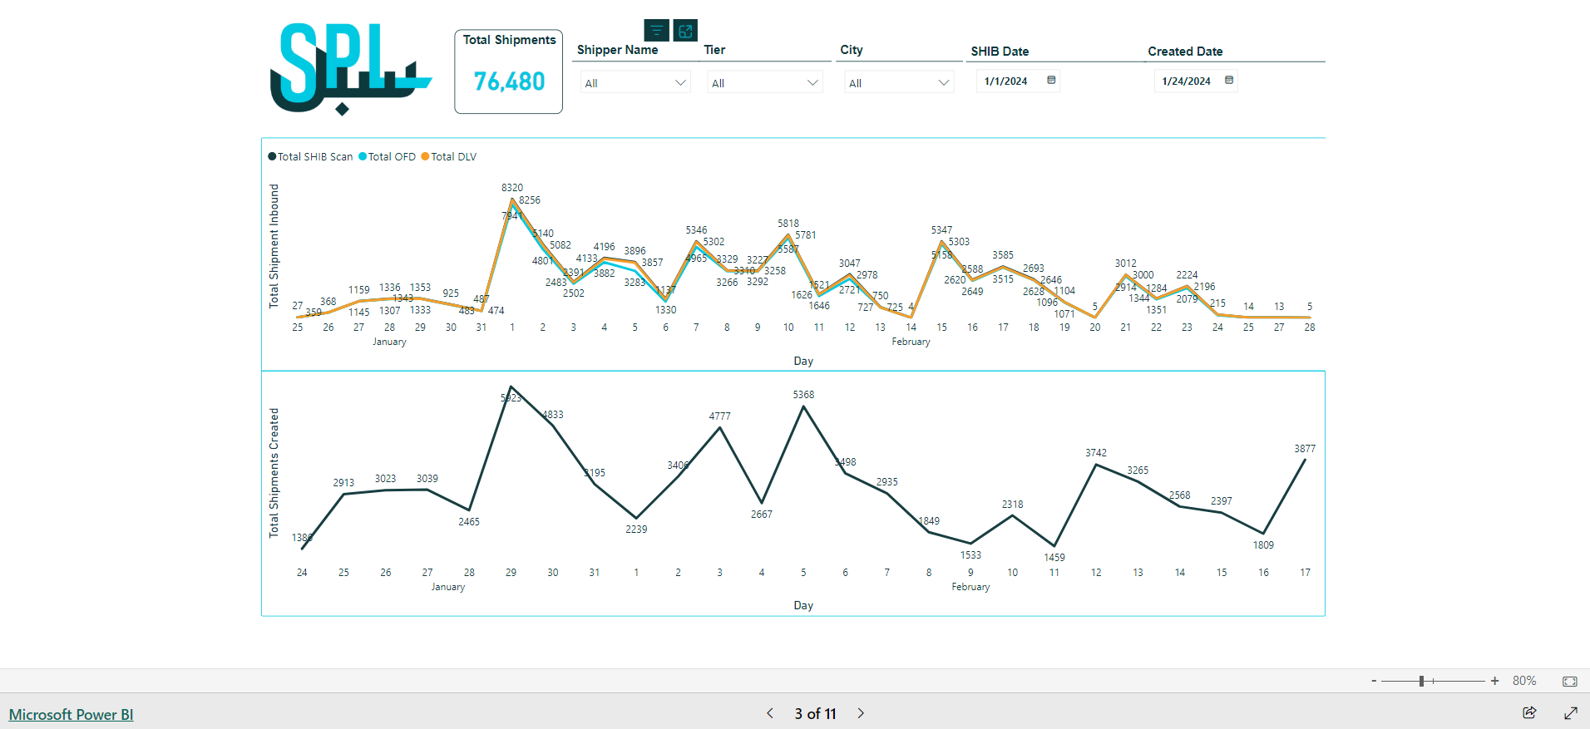Screen dimensions: 1590x729
Task: Click the 3012 data label in upper chart
Action: point(1125,264)
